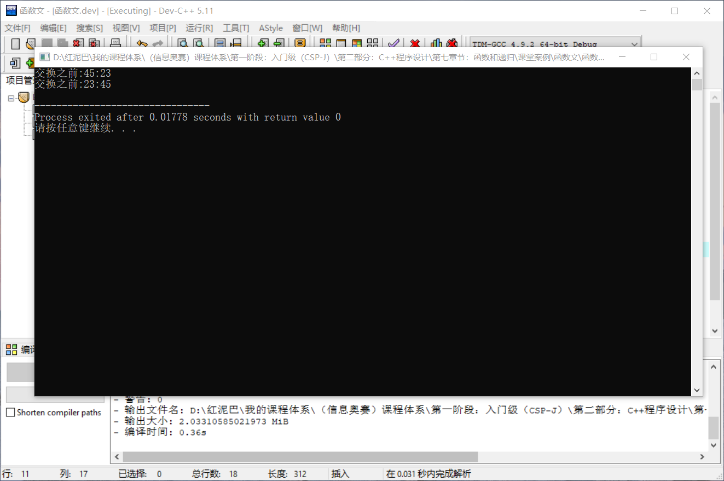Click console line 交换之前:45:23
The image size is (724, 481).
point(73,73)
